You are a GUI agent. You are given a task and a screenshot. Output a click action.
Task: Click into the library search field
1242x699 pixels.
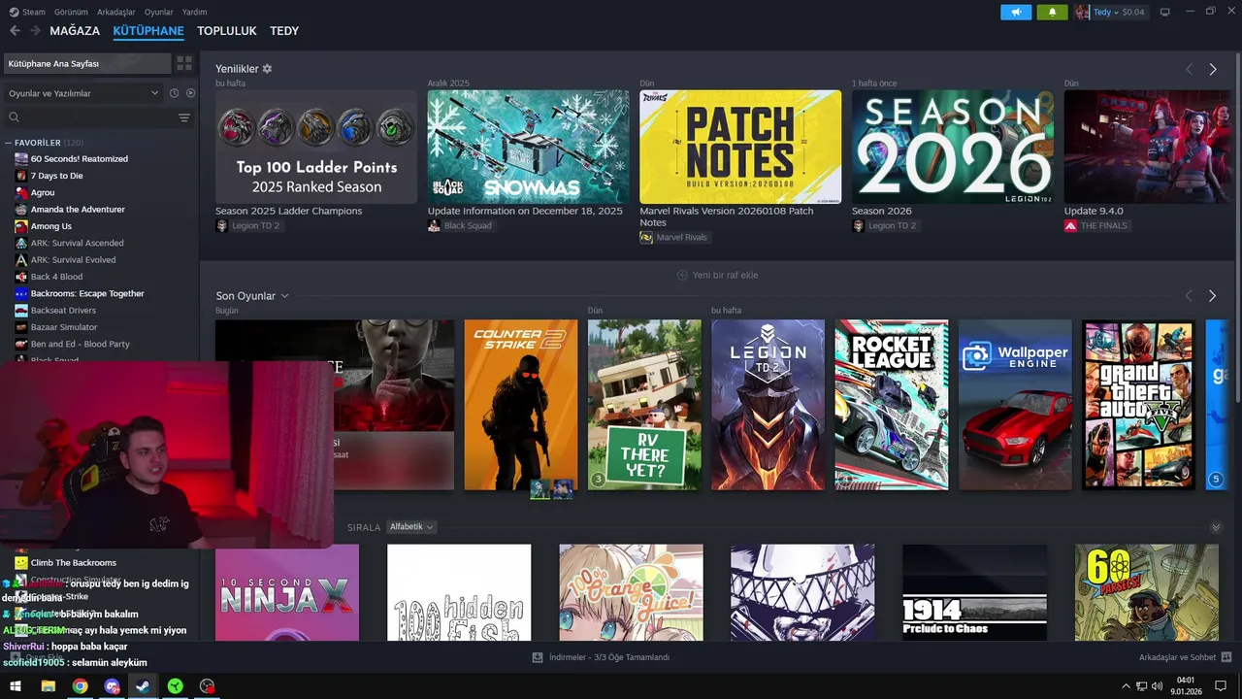[98, 117]
